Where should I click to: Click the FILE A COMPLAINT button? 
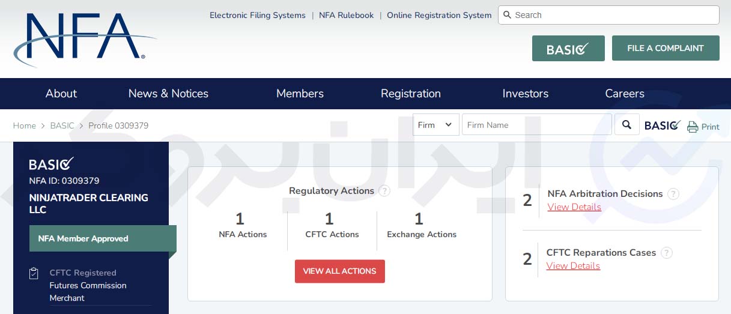pyautogui.click(x=666, y=48)
